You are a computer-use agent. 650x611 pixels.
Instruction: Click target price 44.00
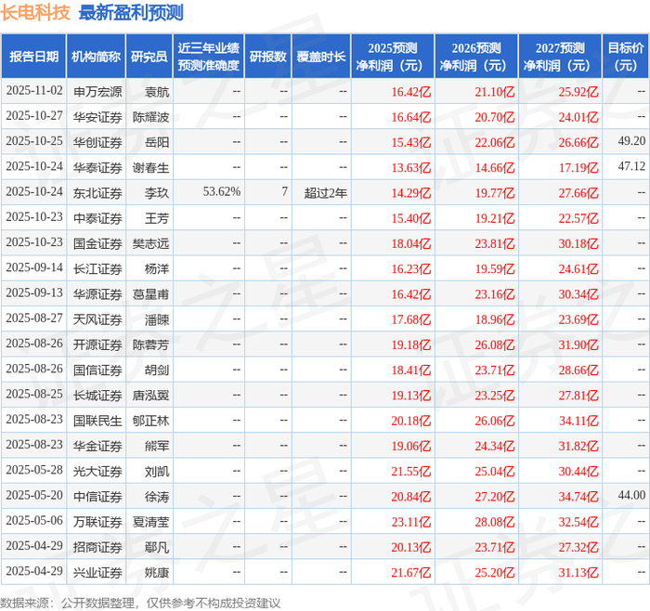click(x=631, y=495)
